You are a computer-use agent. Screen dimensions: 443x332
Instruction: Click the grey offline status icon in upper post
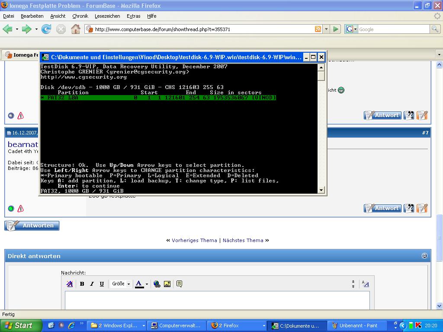pos(11,115)
